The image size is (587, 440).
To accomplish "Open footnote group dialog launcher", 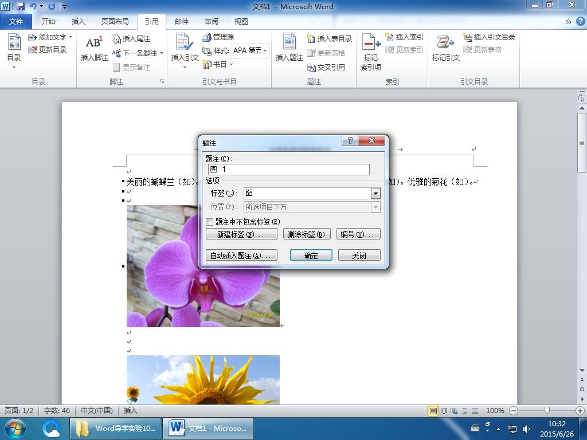I will pyautogui.click(x=162, y=81).
